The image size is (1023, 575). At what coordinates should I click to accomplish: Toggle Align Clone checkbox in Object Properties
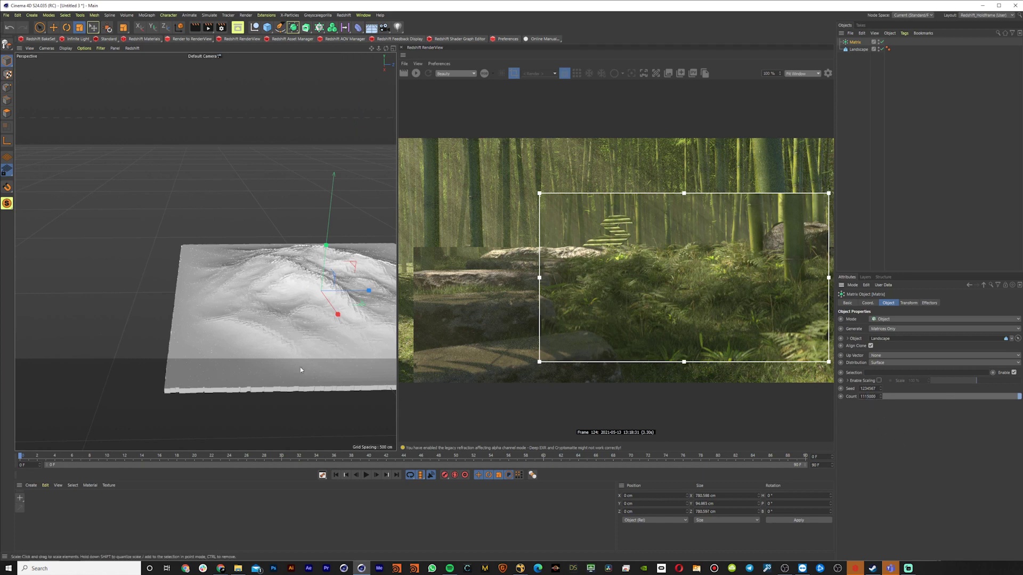pos(871,346)
